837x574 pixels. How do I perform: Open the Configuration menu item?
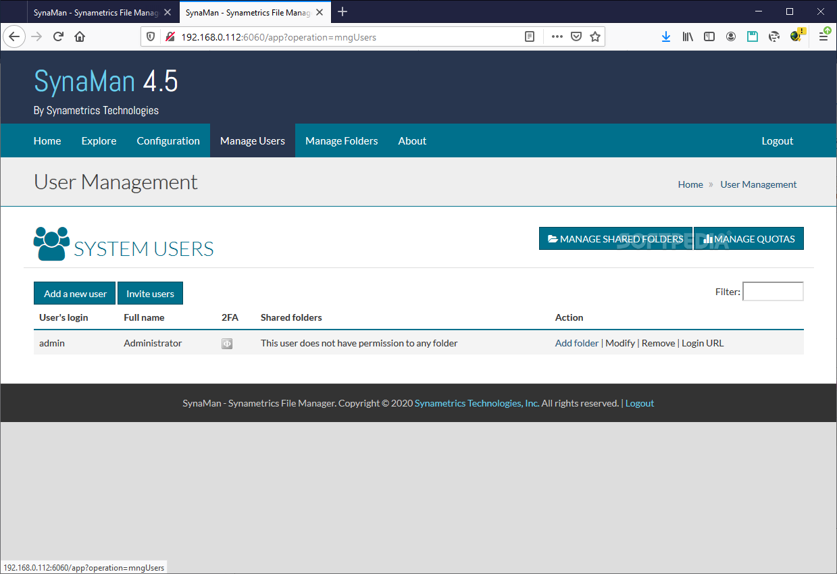[x=168, y=140]
